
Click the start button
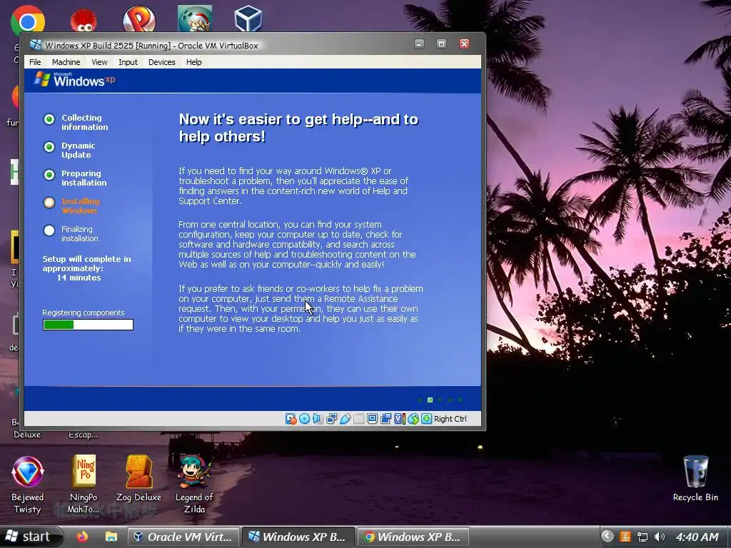[x=31, y=537]
